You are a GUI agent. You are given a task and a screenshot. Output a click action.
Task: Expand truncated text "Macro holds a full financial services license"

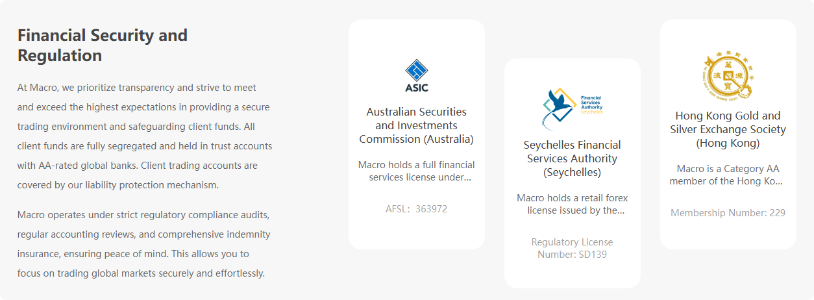[417, 171]
